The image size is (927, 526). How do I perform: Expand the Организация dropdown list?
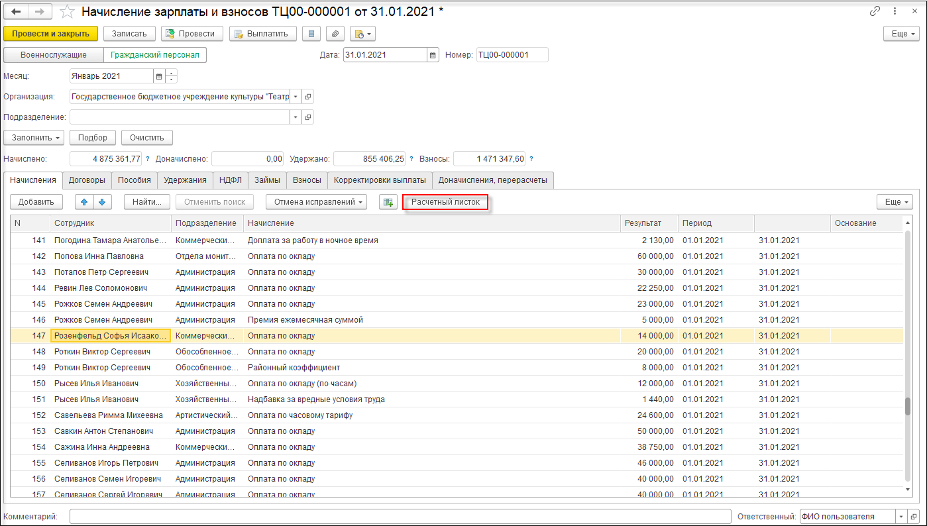pos(296,97)
